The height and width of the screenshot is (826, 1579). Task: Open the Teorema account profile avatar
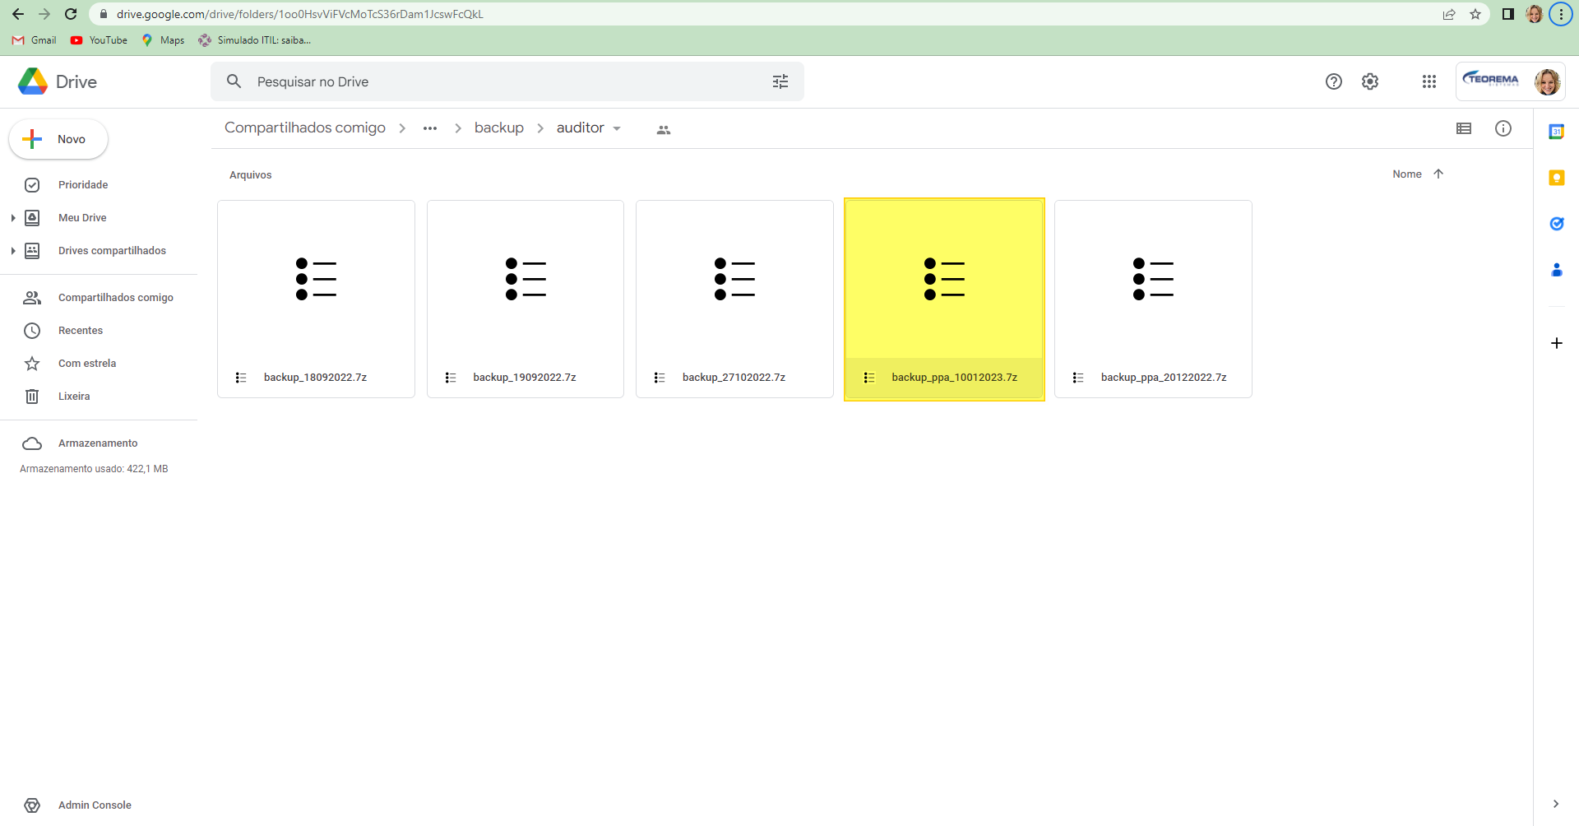pos(1547,81)
